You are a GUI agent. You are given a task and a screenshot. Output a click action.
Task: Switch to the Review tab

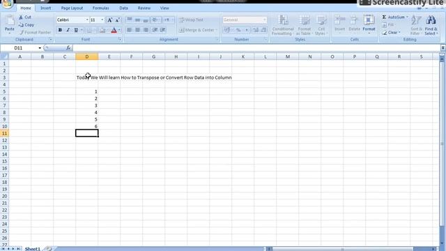[x=144, y=8]
